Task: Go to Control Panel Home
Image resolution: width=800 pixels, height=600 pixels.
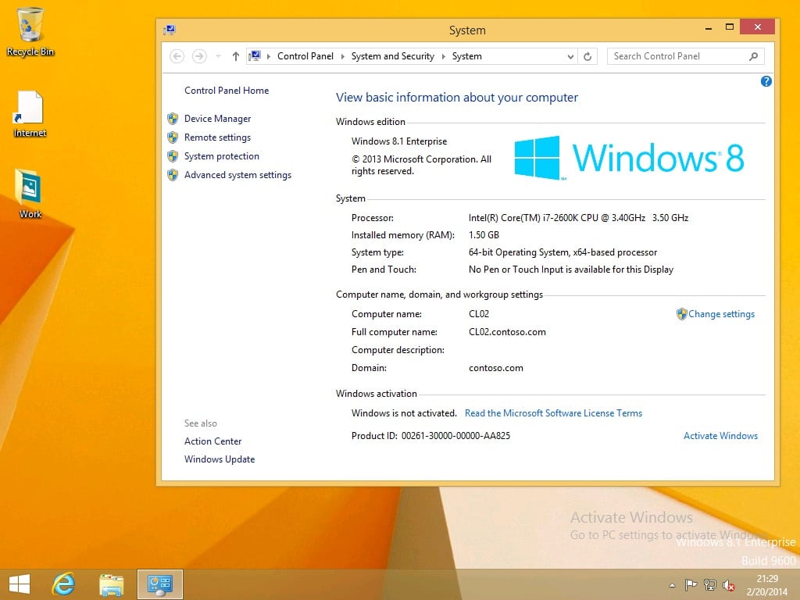Action: point(226,91)
